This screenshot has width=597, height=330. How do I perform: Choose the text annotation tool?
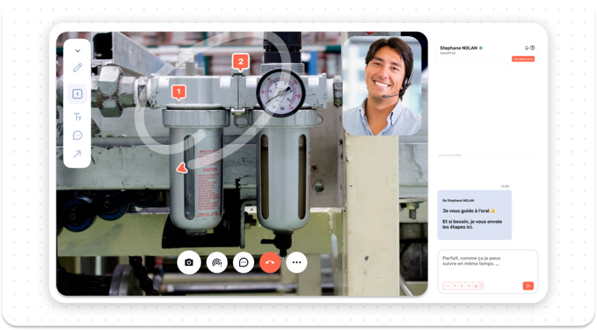pyautogui.click(x=78, y=117)
